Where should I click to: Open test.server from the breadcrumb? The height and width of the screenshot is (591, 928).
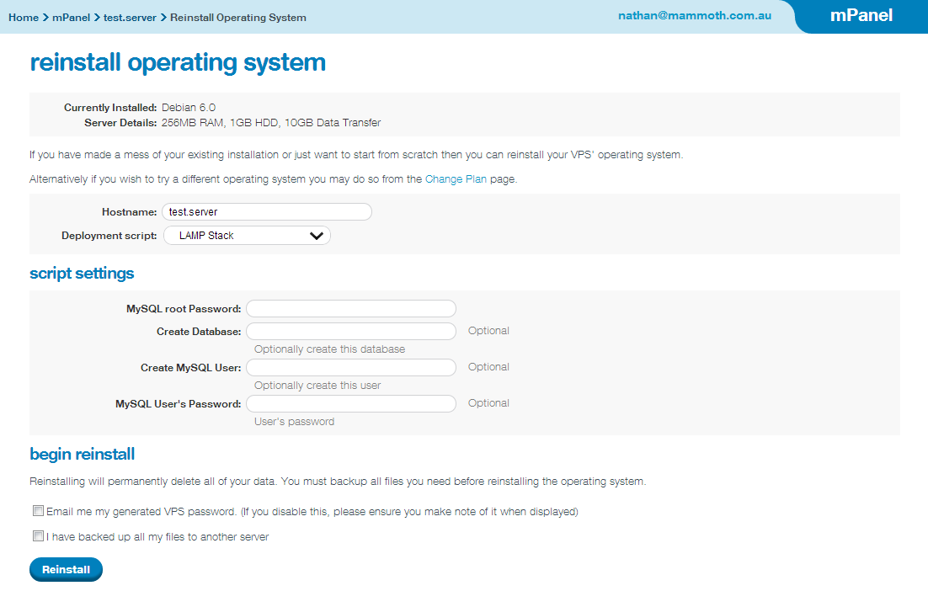pos(130,15)
